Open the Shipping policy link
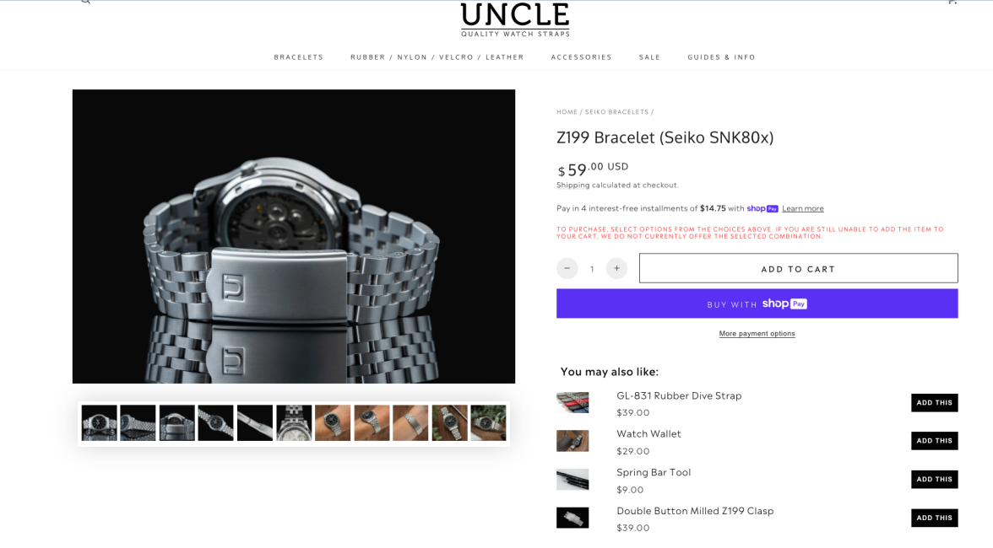 pos(572,185)
